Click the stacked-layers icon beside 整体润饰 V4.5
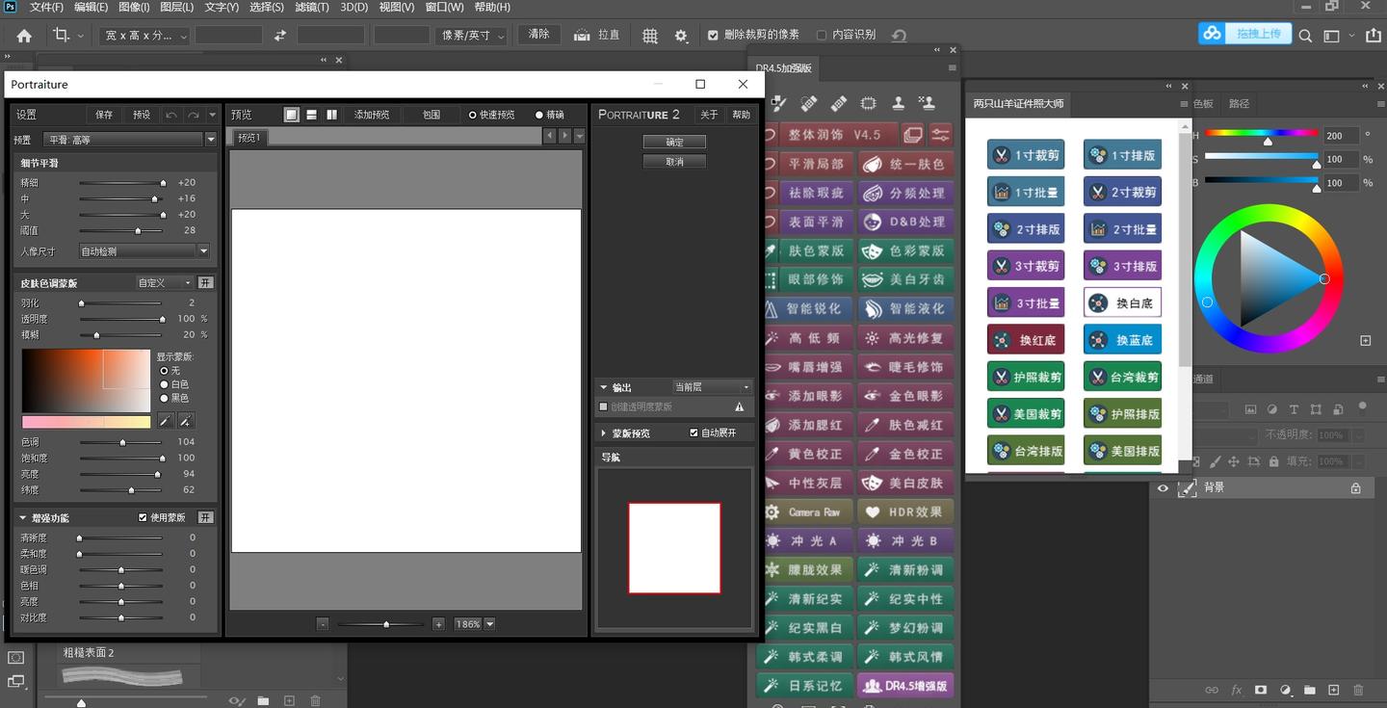This screenshot has width=1387, height=708. click(x=912, y=135)
